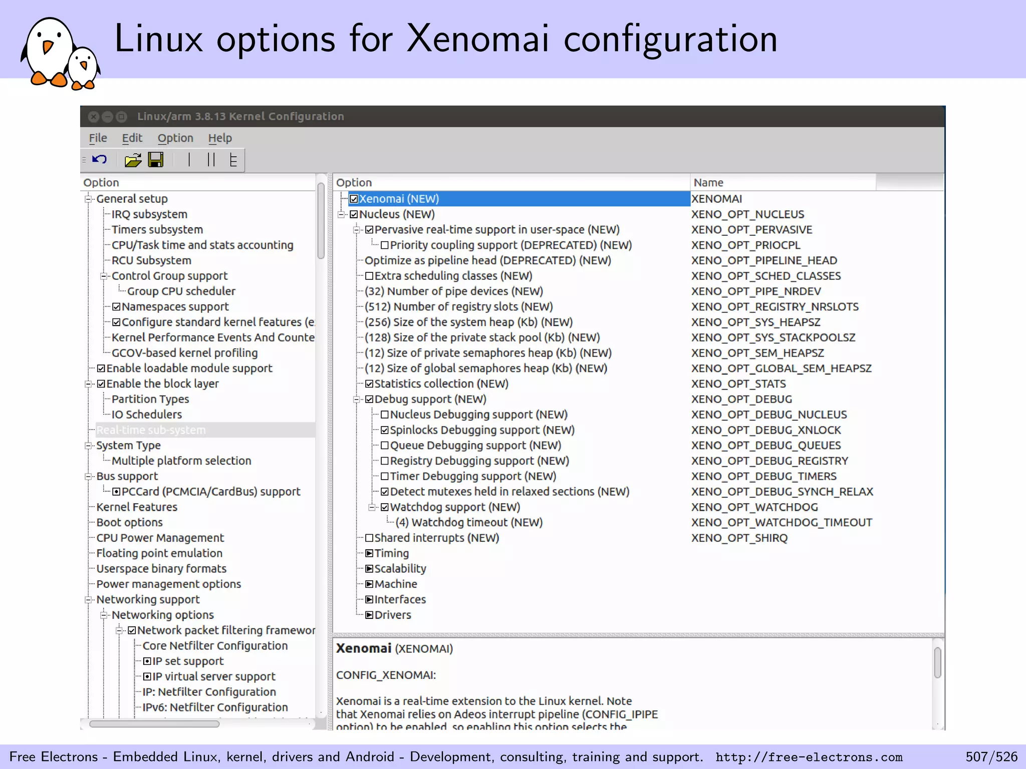Collapse the General setup tree node
The height and width of the screenshot is (769, 1026).
pos(88,199)
